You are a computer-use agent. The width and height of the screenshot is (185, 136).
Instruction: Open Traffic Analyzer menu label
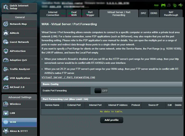[x=20, y=69]
